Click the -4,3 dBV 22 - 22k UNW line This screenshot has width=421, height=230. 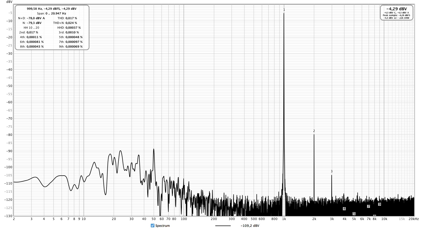397,18
